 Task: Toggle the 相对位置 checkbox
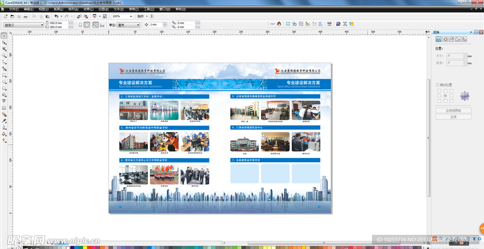click(437, 85)
